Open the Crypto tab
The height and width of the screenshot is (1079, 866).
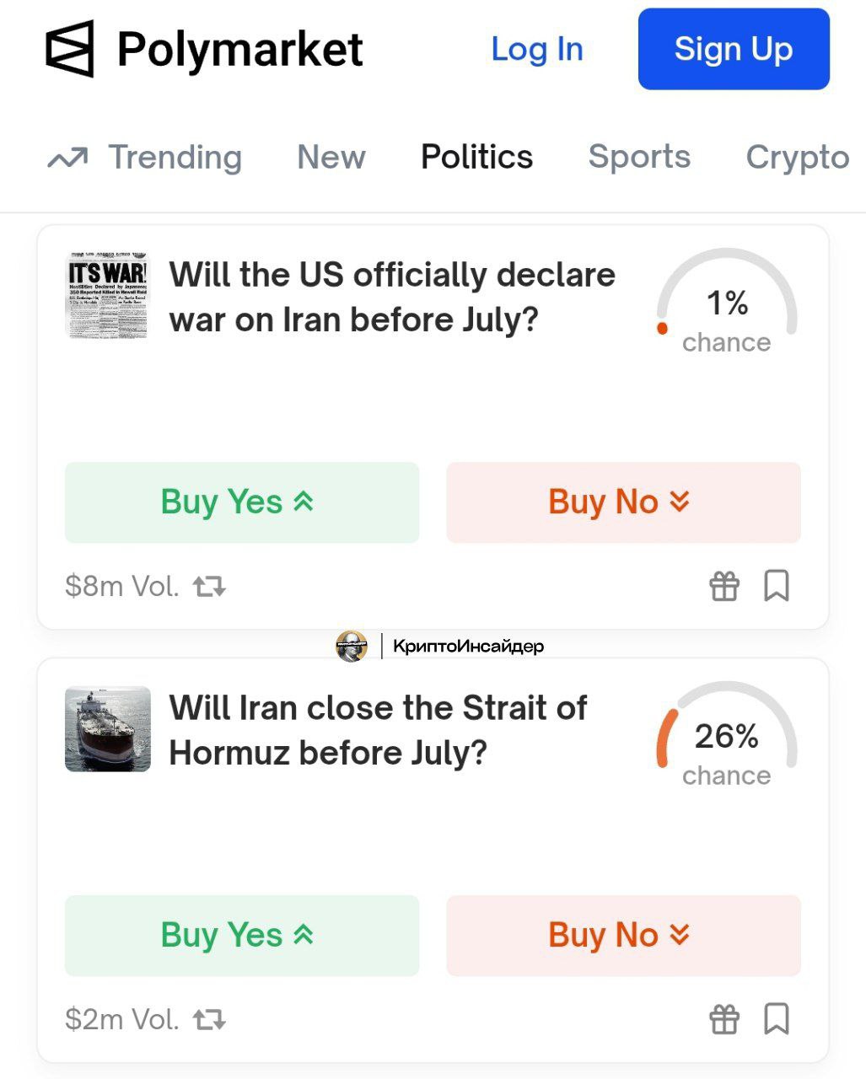[x=798, y=158]
